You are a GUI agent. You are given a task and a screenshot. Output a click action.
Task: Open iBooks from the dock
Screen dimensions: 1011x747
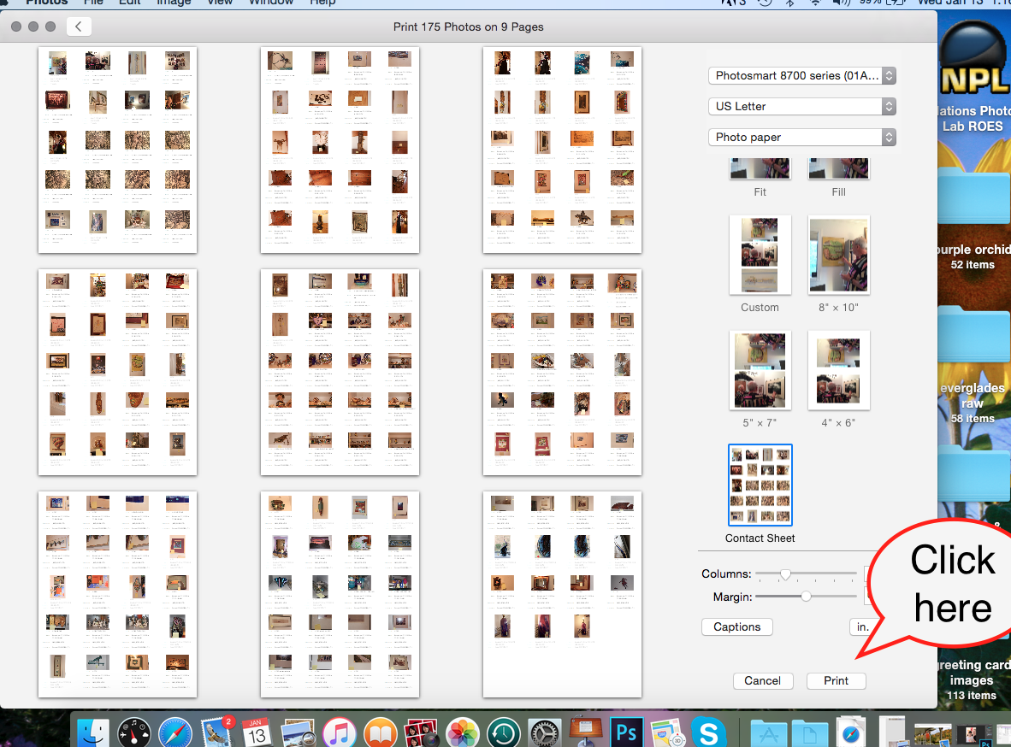(381, 732)
